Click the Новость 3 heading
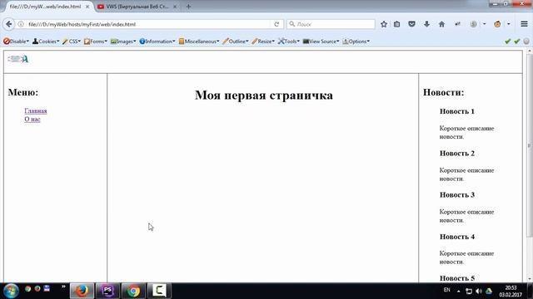This screenshot has width=533, height=299. pos(457,195)
